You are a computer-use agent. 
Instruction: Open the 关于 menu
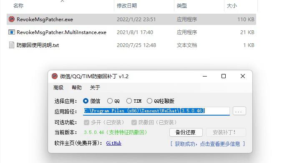pyautogui.click(x=95, y=87)
